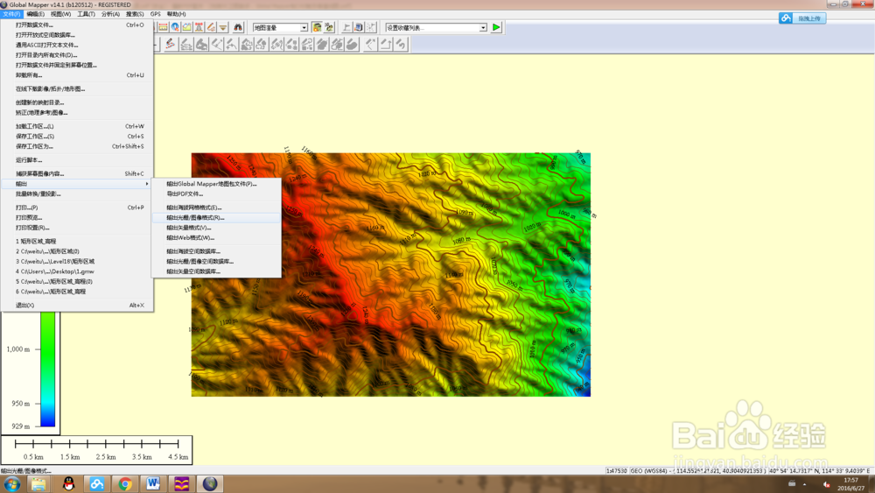Click the cloud upload button at top right

click(802, 18)
